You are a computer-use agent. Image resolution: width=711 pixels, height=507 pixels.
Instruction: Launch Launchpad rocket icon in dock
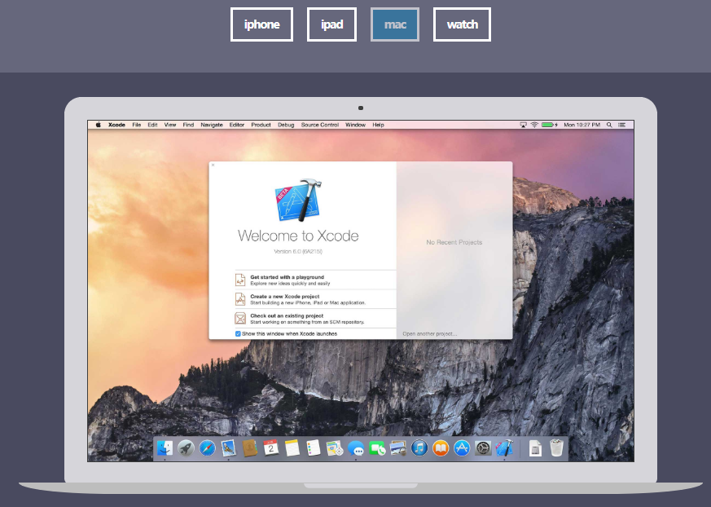pos(186,448)
